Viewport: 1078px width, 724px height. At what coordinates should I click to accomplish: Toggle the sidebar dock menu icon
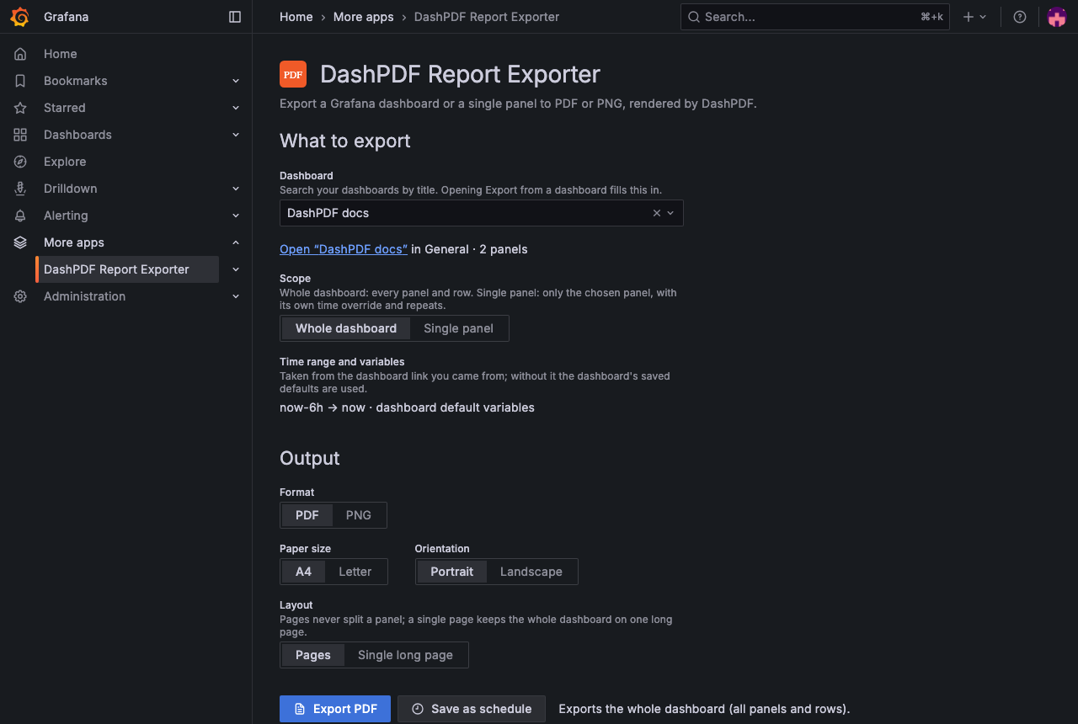click(235, 17)
